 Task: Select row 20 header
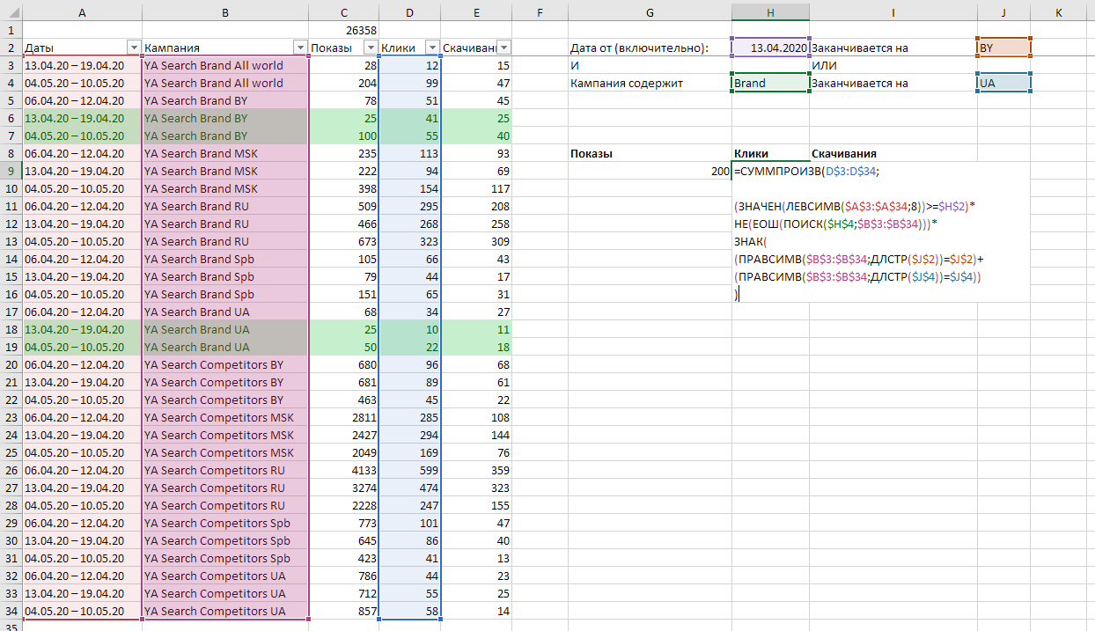click(11, 364)
